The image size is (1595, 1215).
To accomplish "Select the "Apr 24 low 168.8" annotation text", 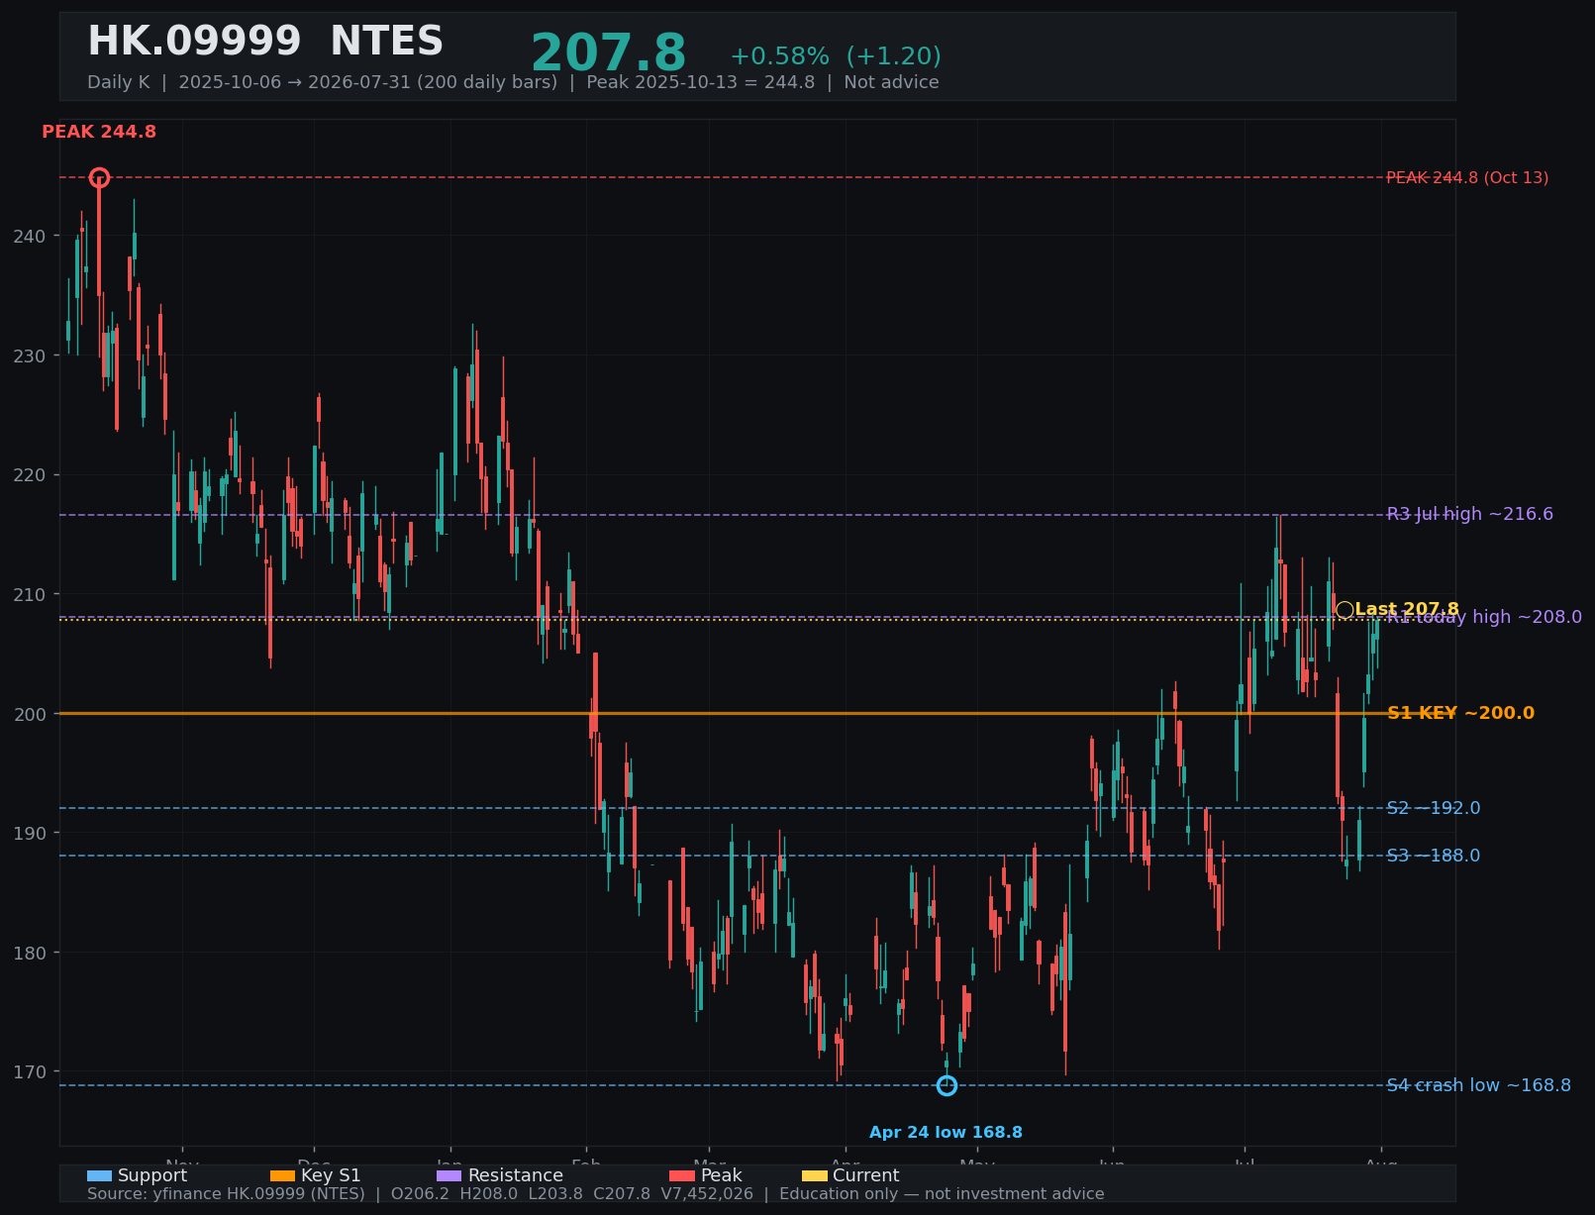I will pos(946,1133).
